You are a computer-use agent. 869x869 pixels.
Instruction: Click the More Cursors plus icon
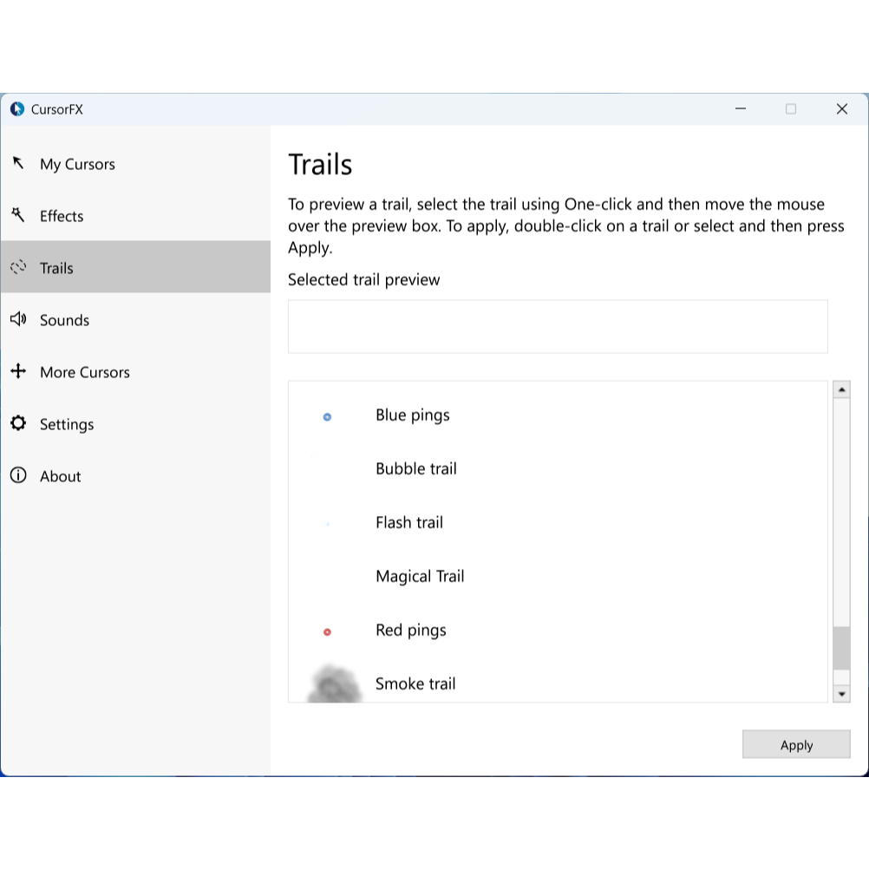point(18,371)
